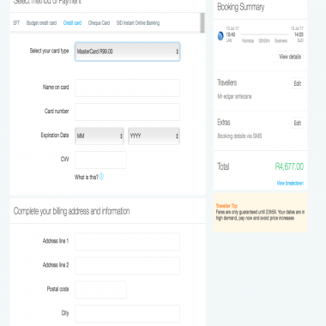Open the View breakdown link
Image resolution: width=326 pixels, height=326 pixels.
pyautogui.click(x=290, y=183)
